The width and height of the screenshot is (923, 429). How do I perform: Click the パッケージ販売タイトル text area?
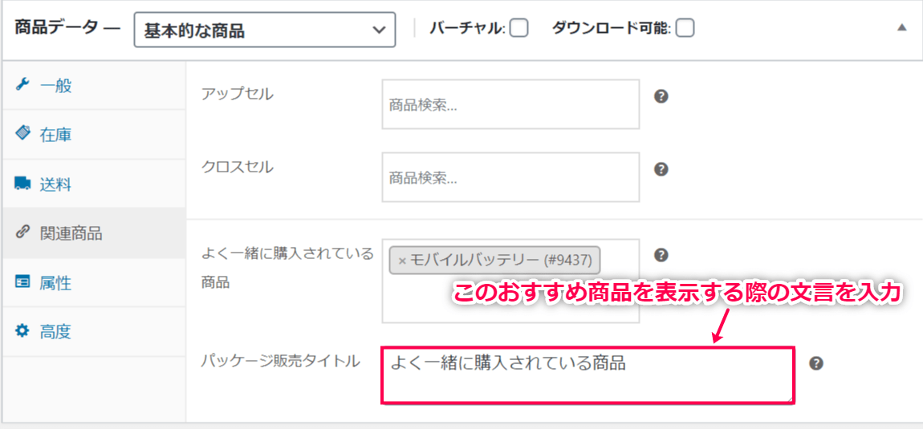tap(588, 375)
